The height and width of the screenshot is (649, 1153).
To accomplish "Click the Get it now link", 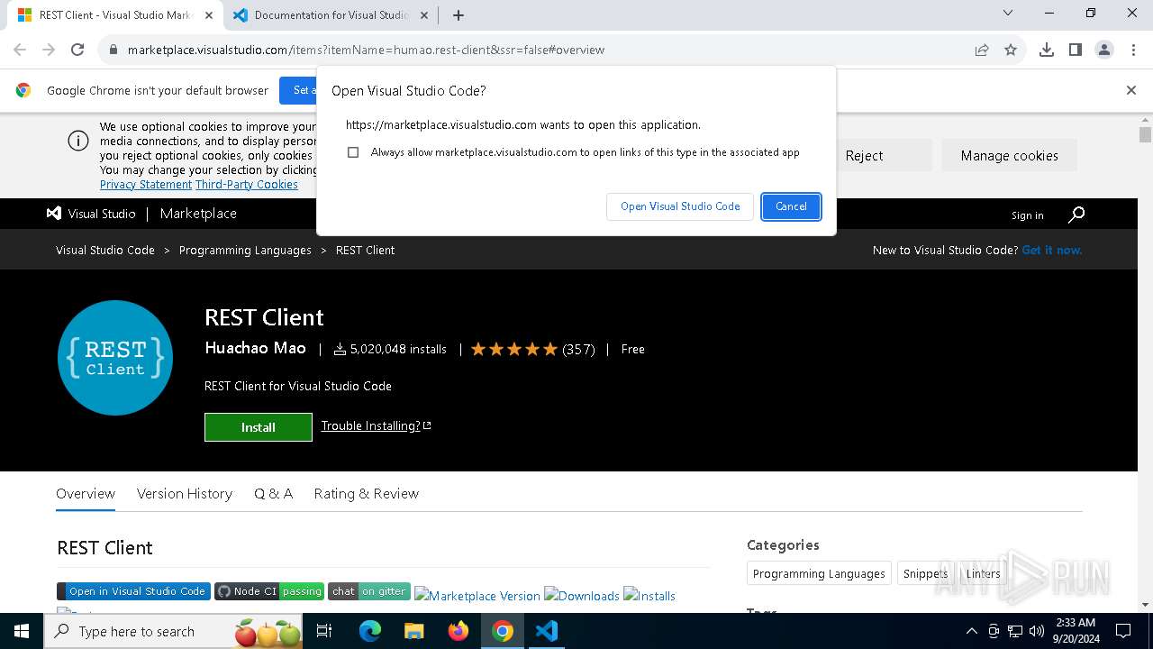I will (1052, 250).
